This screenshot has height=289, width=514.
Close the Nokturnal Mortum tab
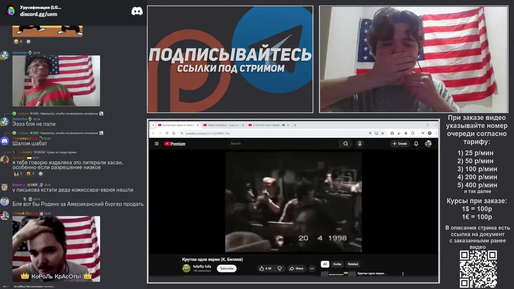[x=243, y=125]
